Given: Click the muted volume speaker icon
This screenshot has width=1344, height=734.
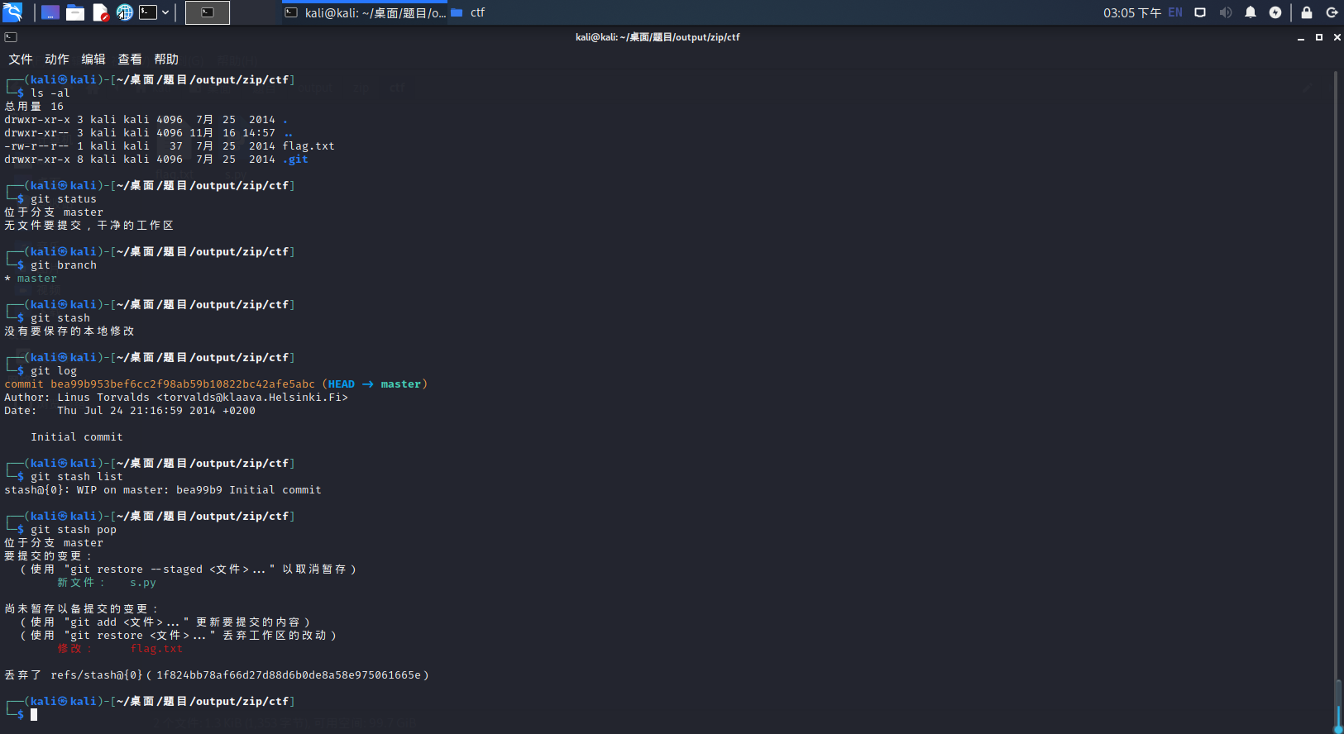Looking at the screenshot, I should pyautogui.click(x=1226, y=12).
